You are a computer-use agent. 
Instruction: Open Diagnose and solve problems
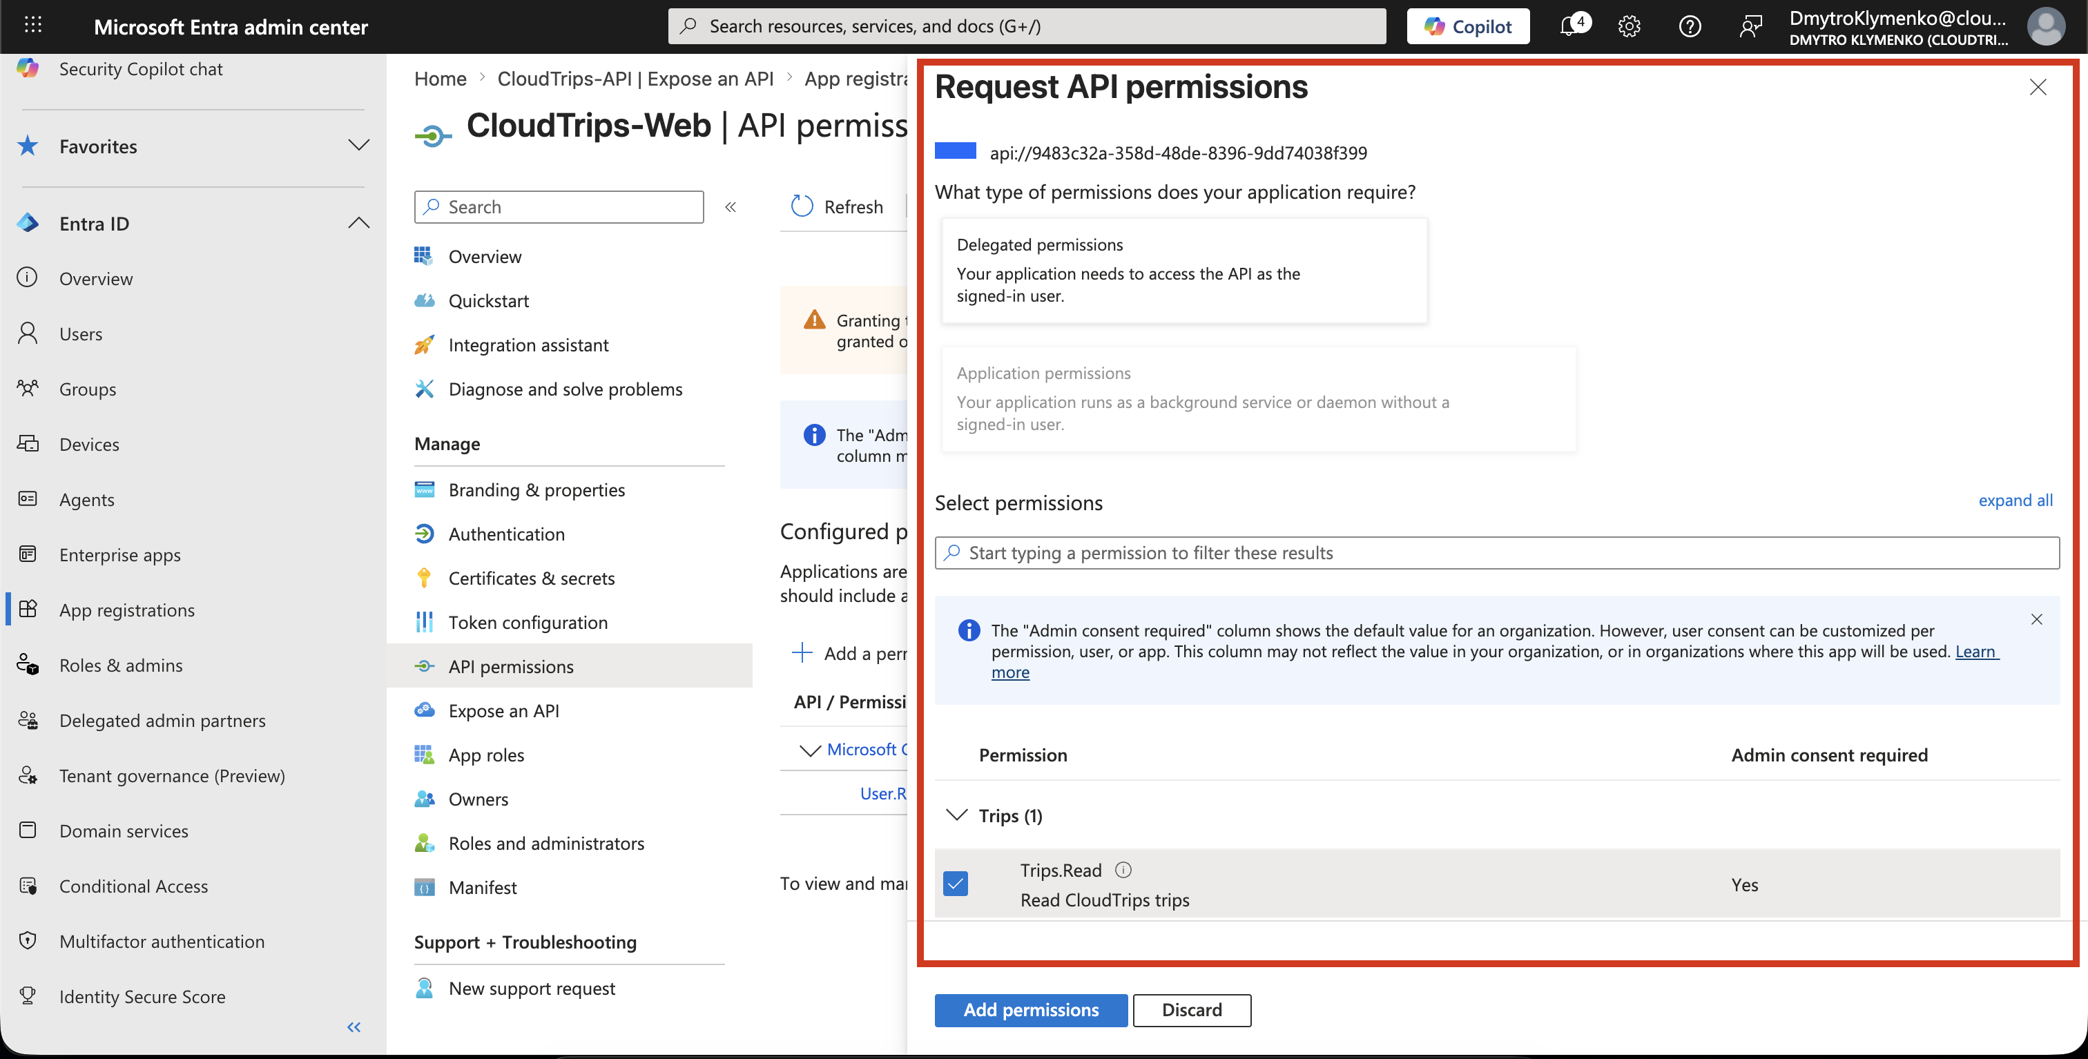[565, 389]
